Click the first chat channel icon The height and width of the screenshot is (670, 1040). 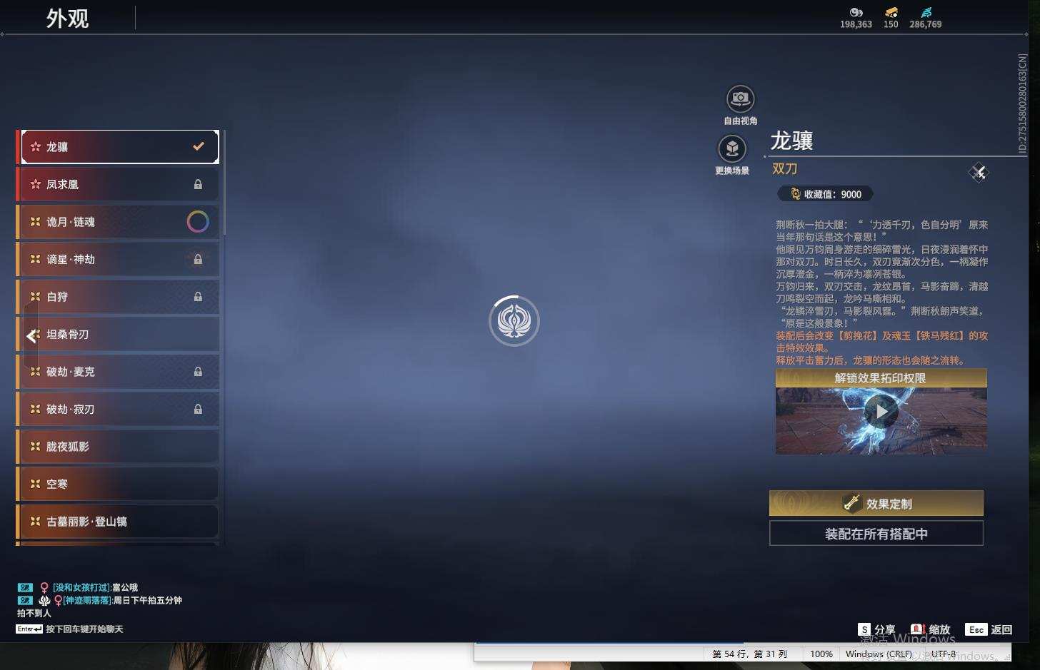click(x=25, y=587)
